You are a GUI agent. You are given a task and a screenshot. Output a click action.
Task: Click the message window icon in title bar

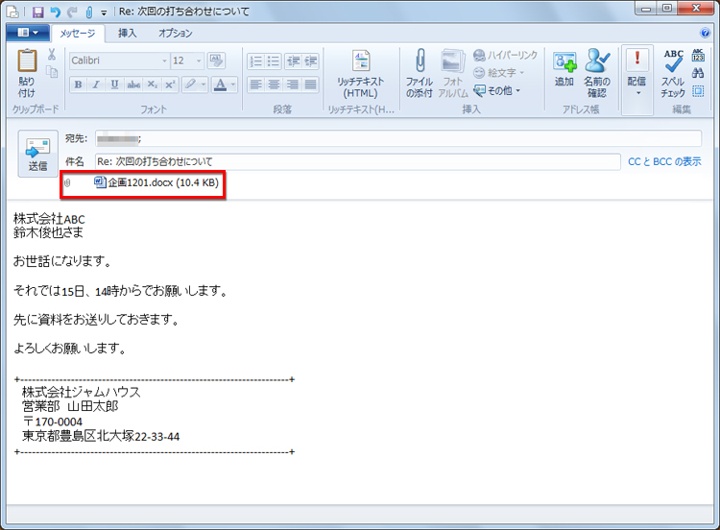(12, 12)
